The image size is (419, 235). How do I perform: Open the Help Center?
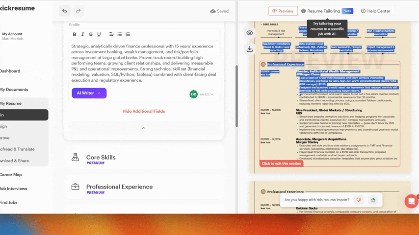pos(375,11)
